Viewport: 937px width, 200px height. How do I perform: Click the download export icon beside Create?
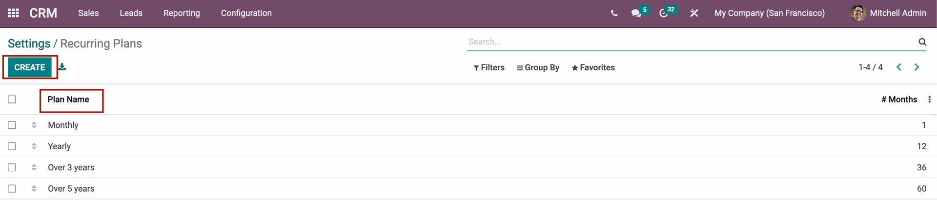tap(62, 67)
